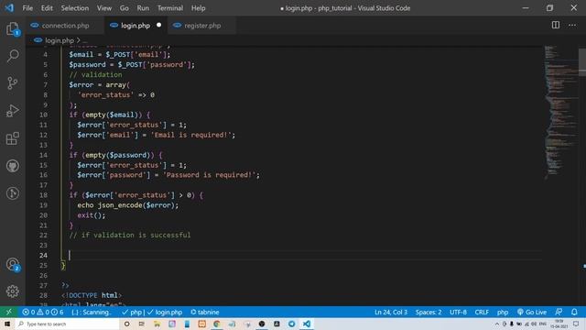The width and height of the screenshot is (586, 330).
Task: Open the Run and Debug view
Action: pyautogui.click(x=12, y=111)
